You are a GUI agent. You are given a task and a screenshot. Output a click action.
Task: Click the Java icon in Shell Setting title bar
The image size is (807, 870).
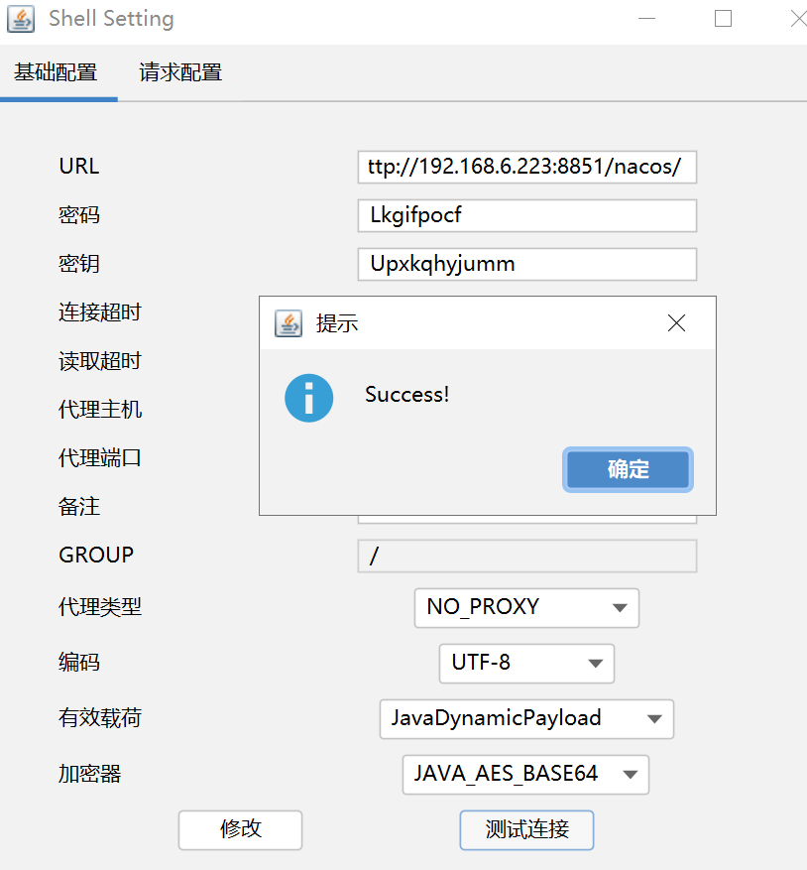21,19
